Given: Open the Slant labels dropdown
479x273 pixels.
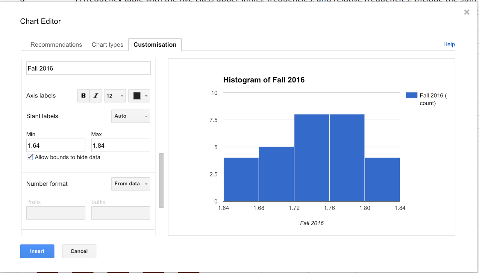Looking at the screenshot, I should (x=130, y=116).
